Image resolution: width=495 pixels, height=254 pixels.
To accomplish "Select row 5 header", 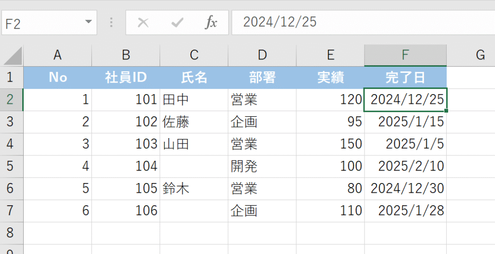I will 11,167.
